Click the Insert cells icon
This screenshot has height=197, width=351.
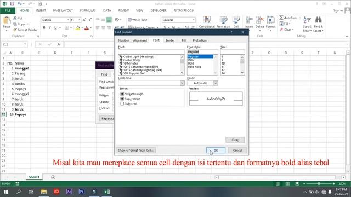(249, 20)
